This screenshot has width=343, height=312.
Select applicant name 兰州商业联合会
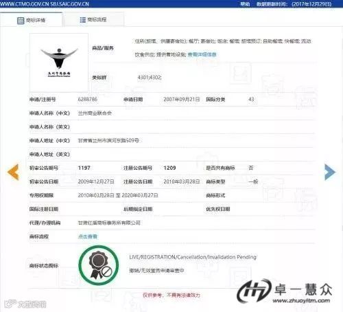pyautogui.click(x=95, y=113)
